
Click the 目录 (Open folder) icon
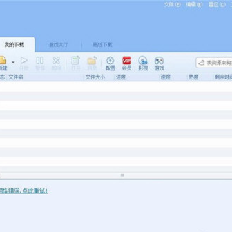point(92,61)
